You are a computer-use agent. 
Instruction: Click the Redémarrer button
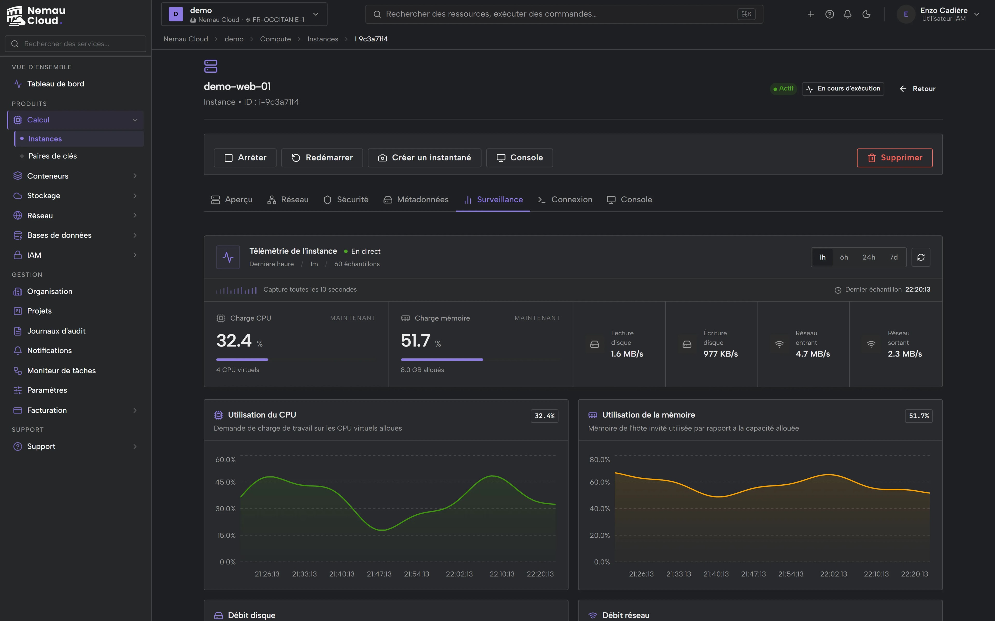(x=322, y=158)
